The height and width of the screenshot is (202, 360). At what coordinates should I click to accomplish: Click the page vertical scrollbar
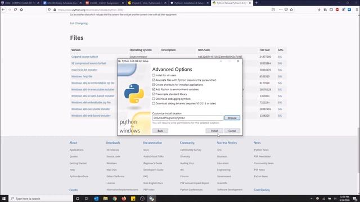pos(358,150)
